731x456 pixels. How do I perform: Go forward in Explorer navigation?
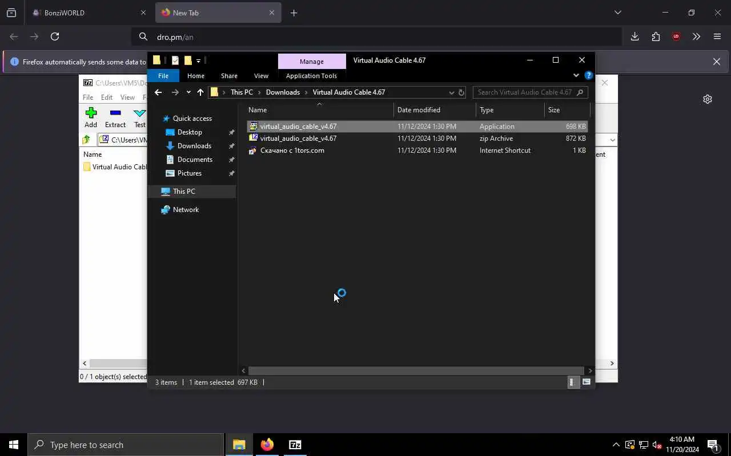pyautogui.click(x=175, y=92)
